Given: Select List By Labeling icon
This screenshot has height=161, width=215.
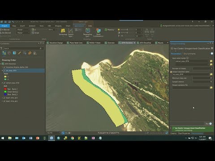Looking at the screenshot, I should point(30,53).
